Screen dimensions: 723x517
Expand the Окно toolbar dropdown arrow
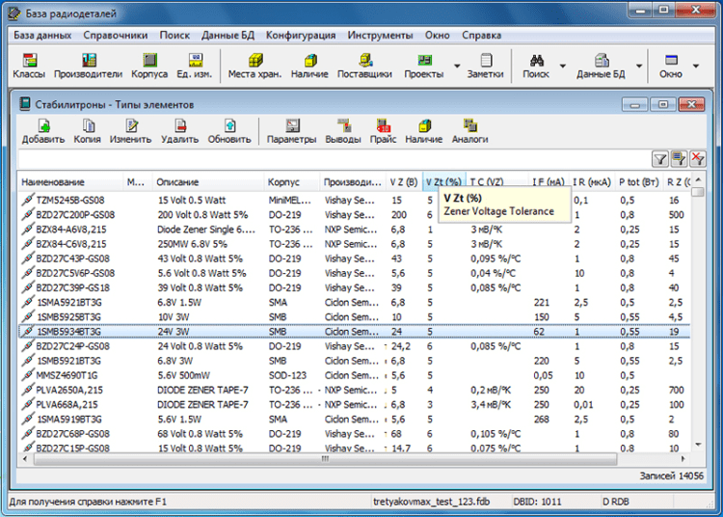pyautogui.click(x=695, y=67)
